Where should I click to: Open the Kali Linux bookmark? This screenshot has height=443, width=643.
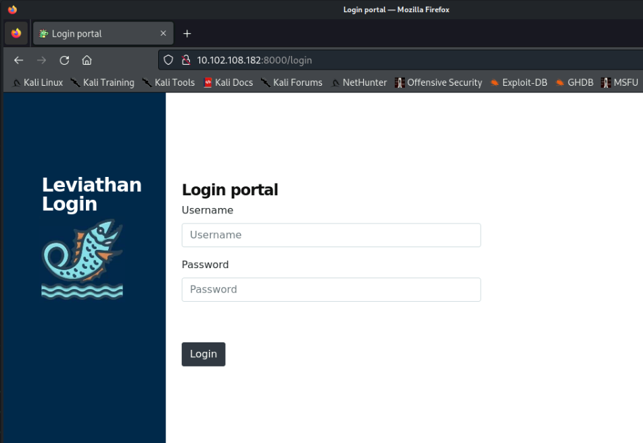[x=38, y=82]
